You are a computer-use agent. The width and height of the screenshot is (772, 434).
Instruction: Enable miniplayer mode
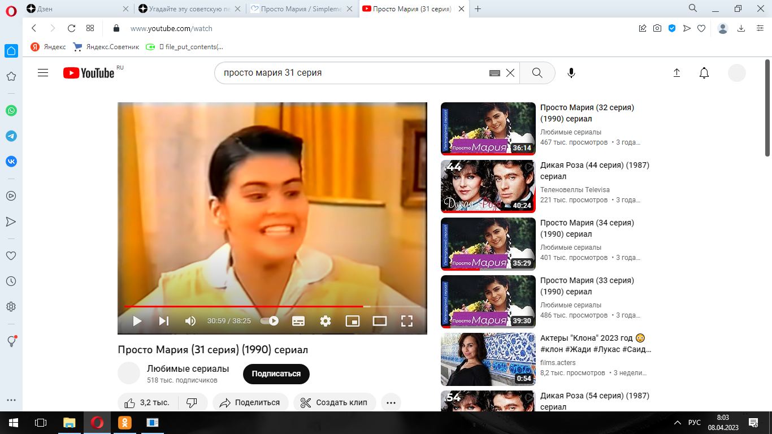tap(353, 321)
